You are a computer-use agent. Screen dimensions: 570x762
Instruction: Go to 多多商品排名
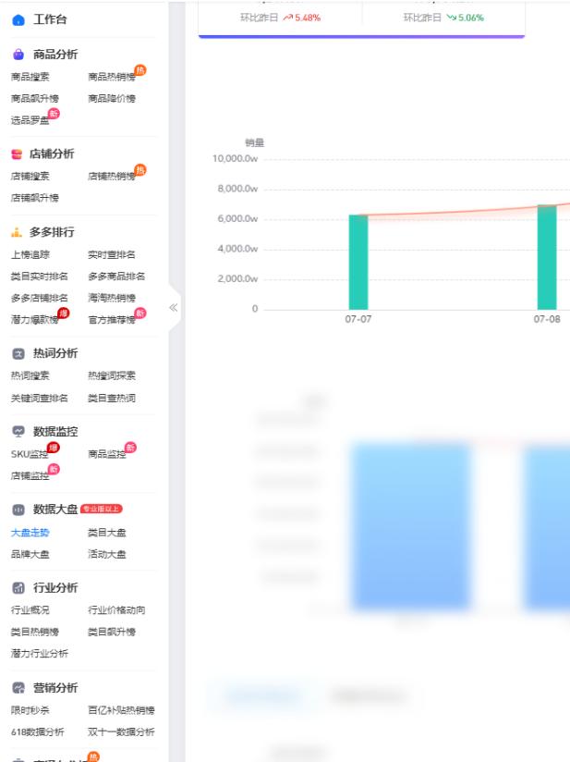(x=116, y=277)
